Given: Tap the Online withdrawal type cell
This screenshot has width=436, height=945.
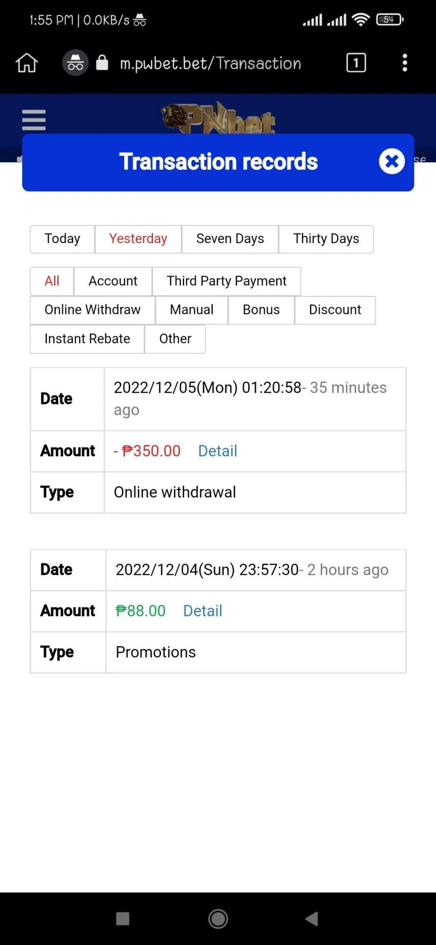Looking at the screenshot, I should 255,493.
